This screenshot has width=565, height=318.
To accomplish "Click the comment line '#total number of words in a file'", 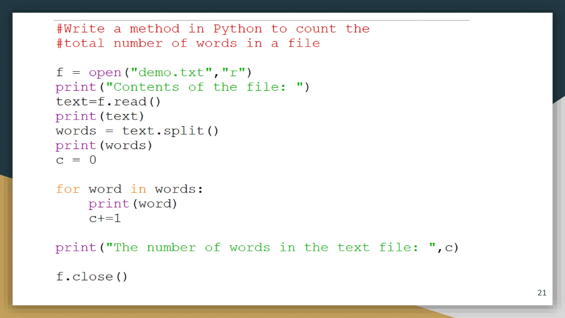I will [188, 43].
